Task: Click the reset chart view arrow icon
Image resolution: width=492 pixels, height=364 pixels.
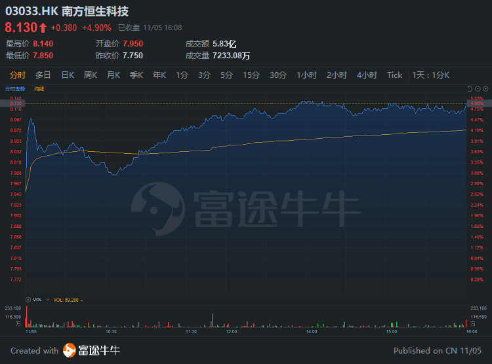Action: coord(470,89)
